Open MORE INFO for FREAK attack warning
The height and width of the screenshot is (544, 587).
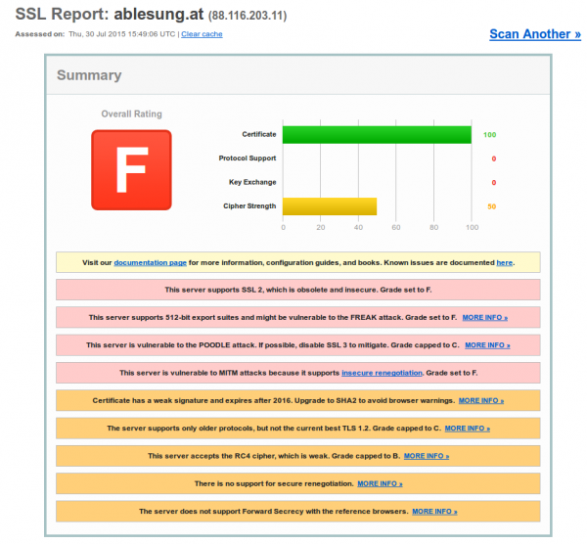click(485, 317)
